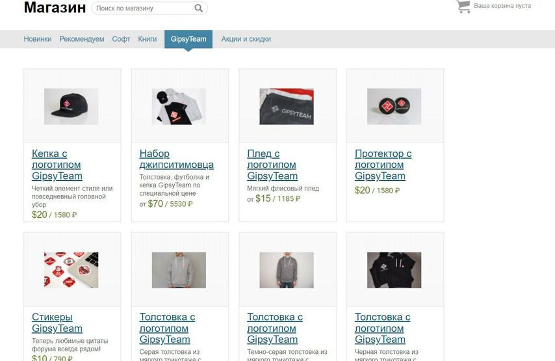Screen dimensions: 555x361
Task: Switch to the Софт tab
Action: click(x=121, y=39)
